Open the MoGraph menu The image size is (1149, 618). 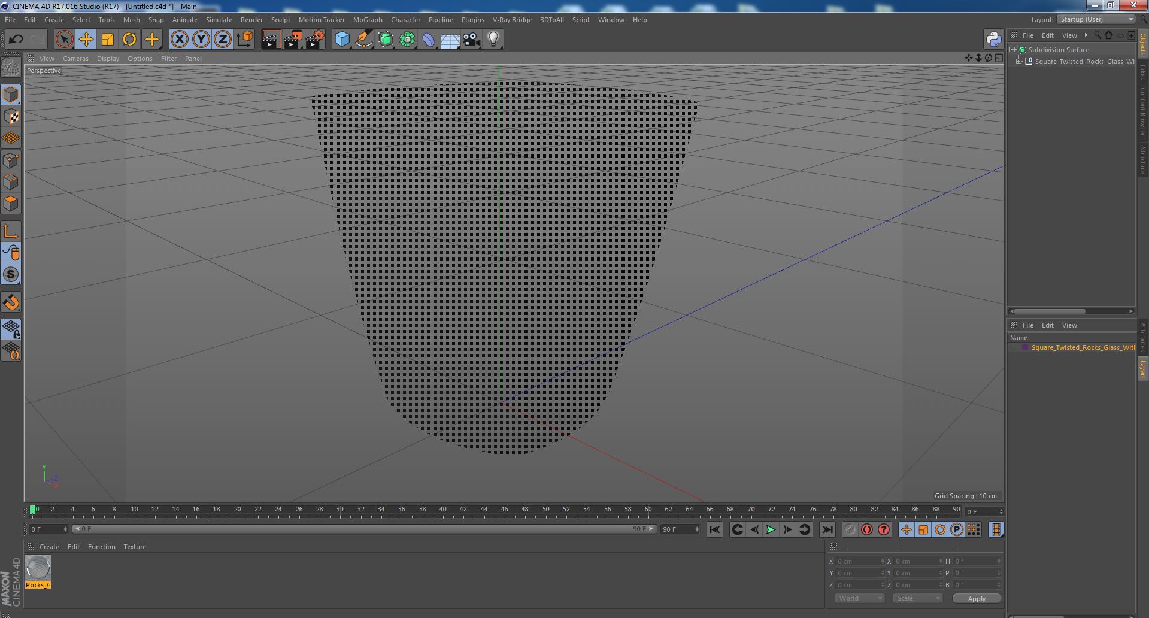pyautogui.click(x=368, y=20)
